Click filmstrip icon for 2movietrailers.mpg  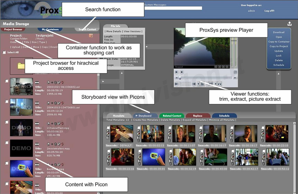pyautogui.click(x=37, y=144)
